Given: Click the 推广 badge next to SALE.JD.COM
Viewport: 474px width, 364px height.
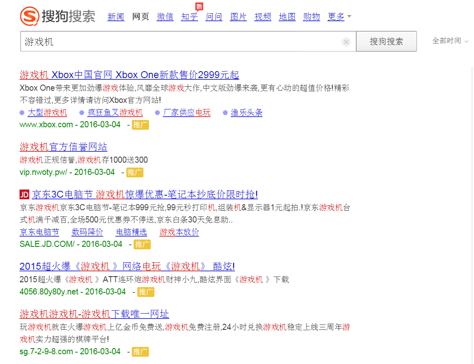Looking at the screenshot, I should click(142, 244).
